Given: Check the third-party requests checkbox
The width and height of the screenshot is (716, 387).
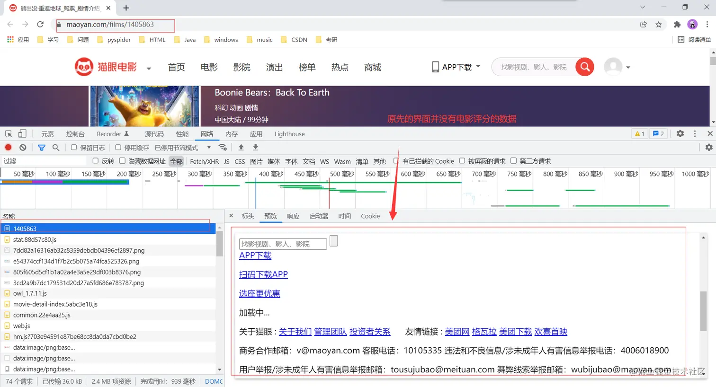Looking at the screenshot, I should tap(513, 161).
